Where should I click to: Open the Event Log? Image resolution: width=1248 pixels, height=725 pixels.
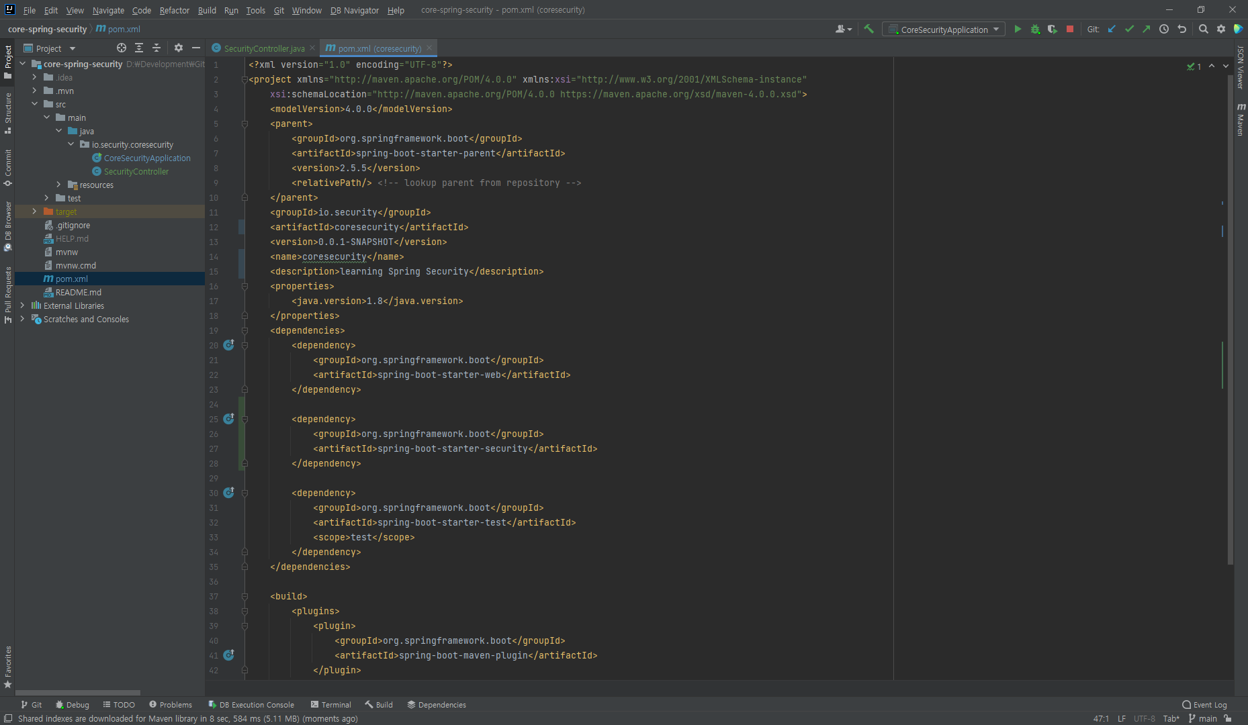pos(1204,705)
